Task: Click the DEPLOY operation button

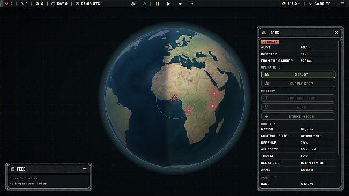Action: point(298,74)
